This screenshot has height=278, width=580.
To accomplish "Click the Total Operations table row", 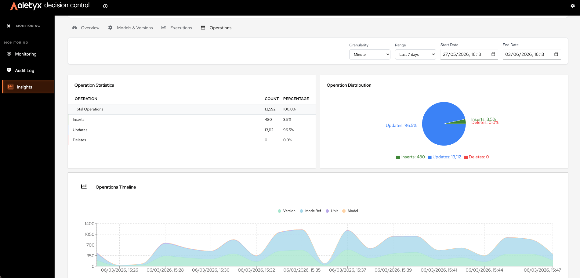I will coord(192,109).
